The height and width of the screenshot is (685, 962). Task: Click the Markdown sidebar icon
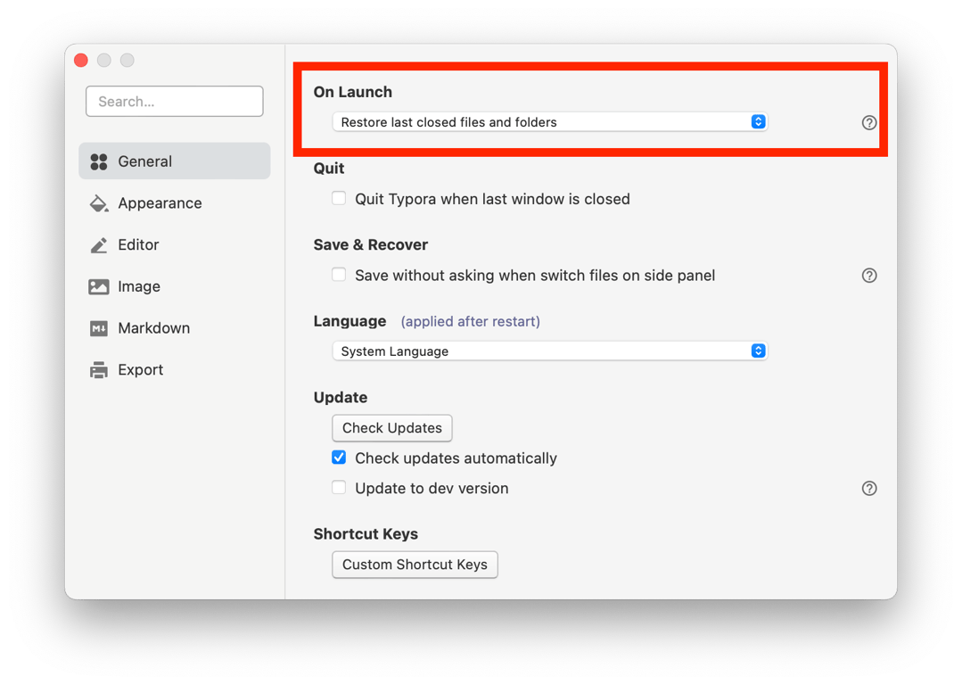[x=99, y=328]
